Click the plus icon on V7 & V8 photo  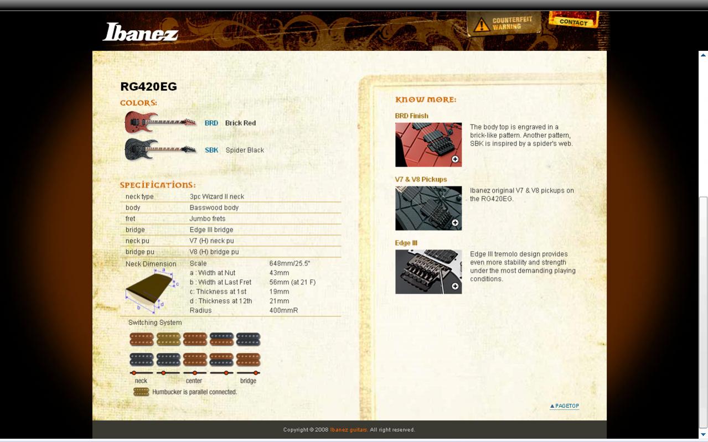[x=455, y=223]
